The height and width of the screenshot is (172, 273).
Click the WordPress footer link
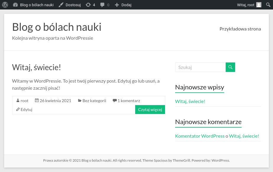click(x=220, y=160)
